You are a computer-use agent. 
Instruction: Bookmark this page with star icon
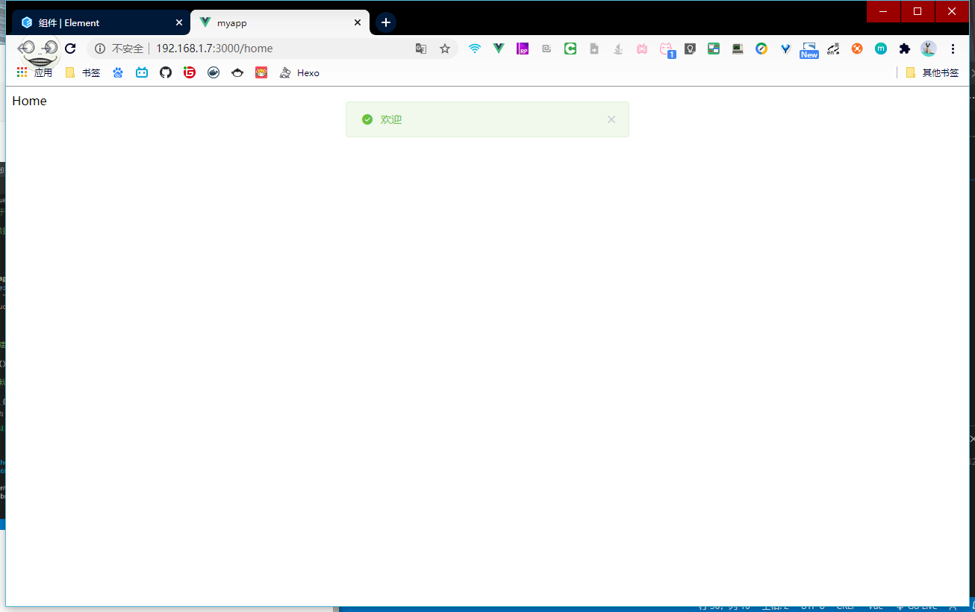coord(445,49)
